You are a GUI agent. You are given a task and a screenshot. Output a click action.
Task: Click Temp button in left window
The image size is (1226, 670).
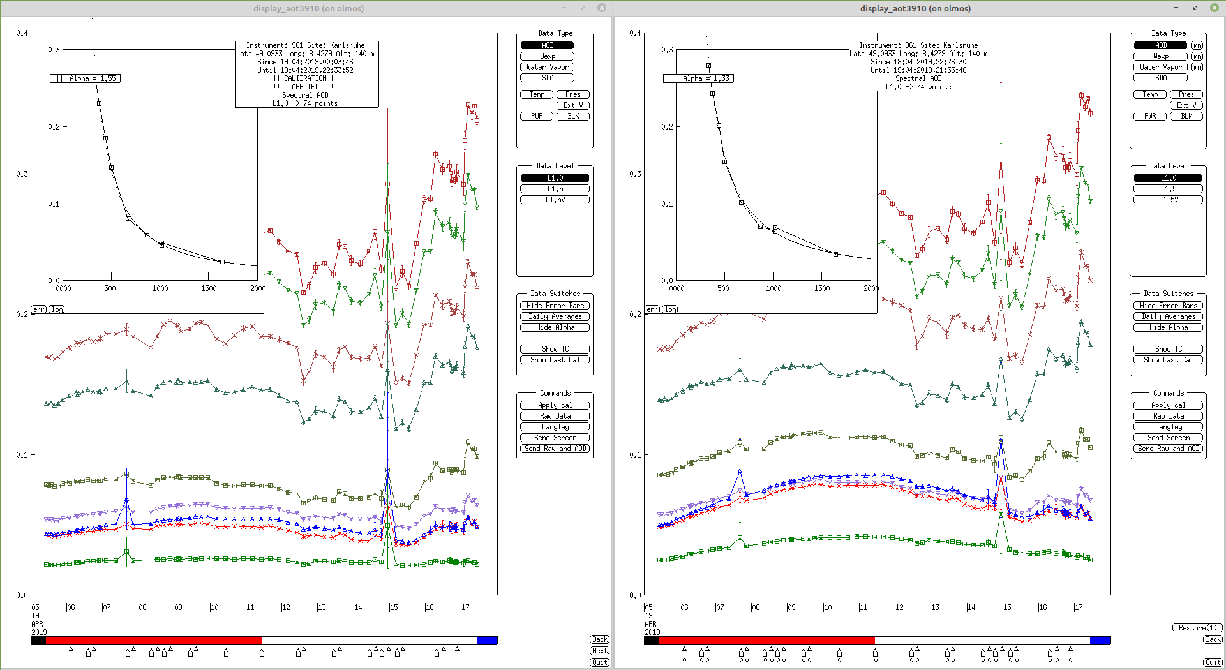pos(537,94)
